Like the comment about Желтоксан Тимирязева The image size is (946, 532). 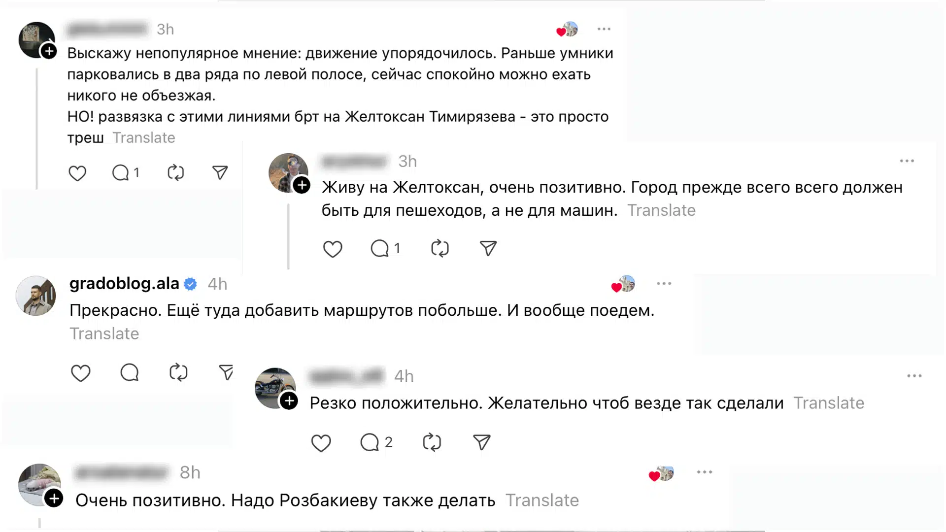[x=77, y=173]
